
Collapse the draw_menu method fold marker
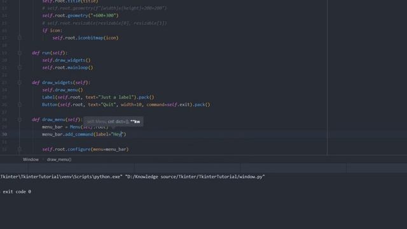tap(20, 120)
